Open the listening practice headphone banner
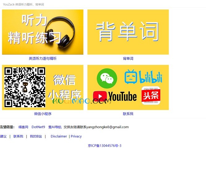206x186 pixels. (43, 32)
